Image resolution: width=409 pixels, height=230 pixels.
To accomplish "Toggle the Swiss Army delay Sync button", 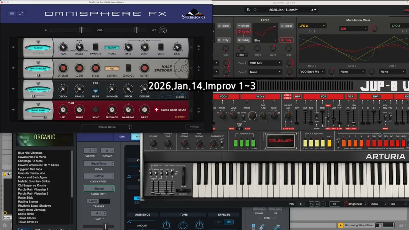I will pos(96,110).
